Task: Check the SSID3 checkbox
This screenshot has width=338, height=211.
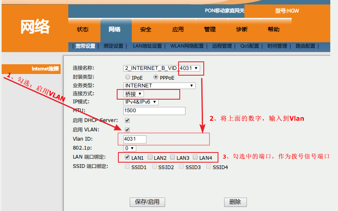Action: [x=181, y=166]
